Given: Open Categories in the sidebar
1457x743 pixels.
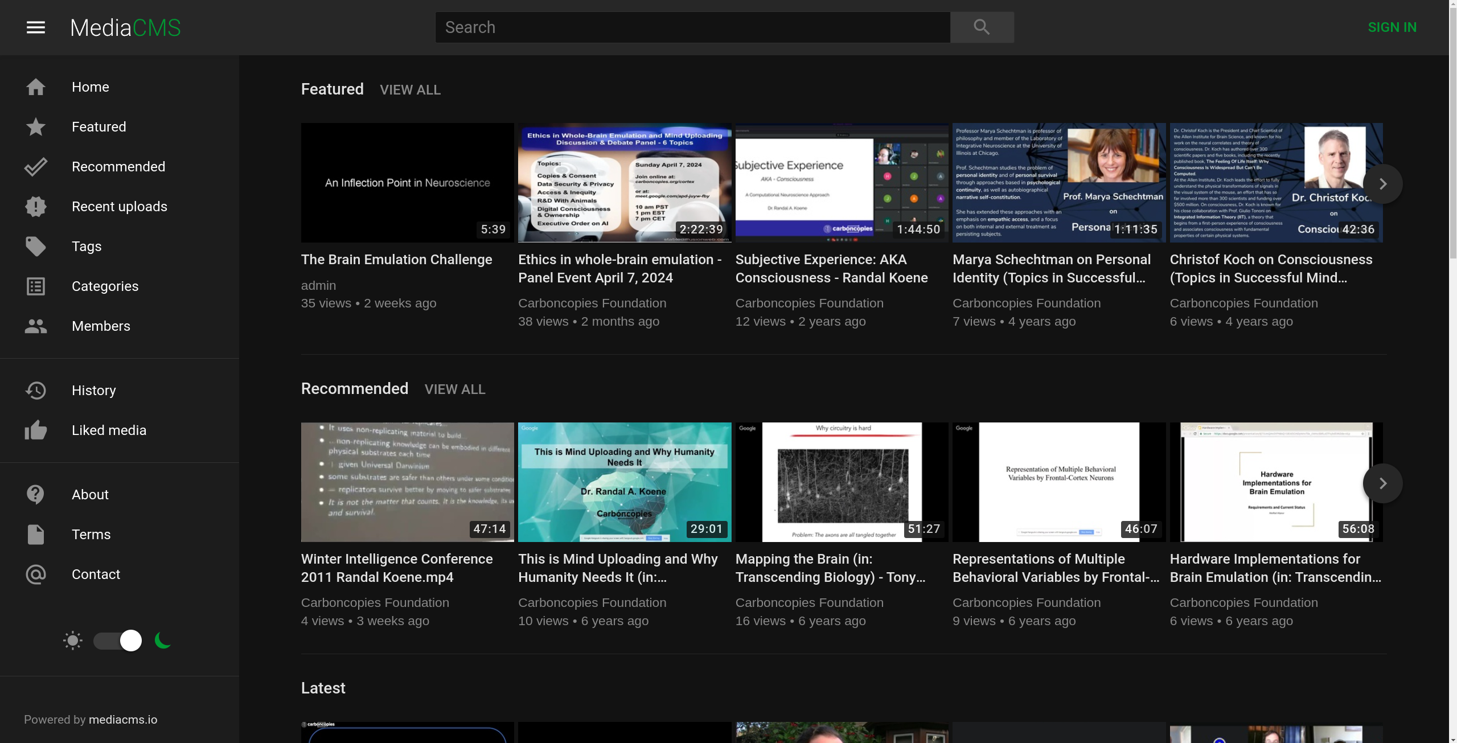Looking at the screenshot, I should point(105,286).
